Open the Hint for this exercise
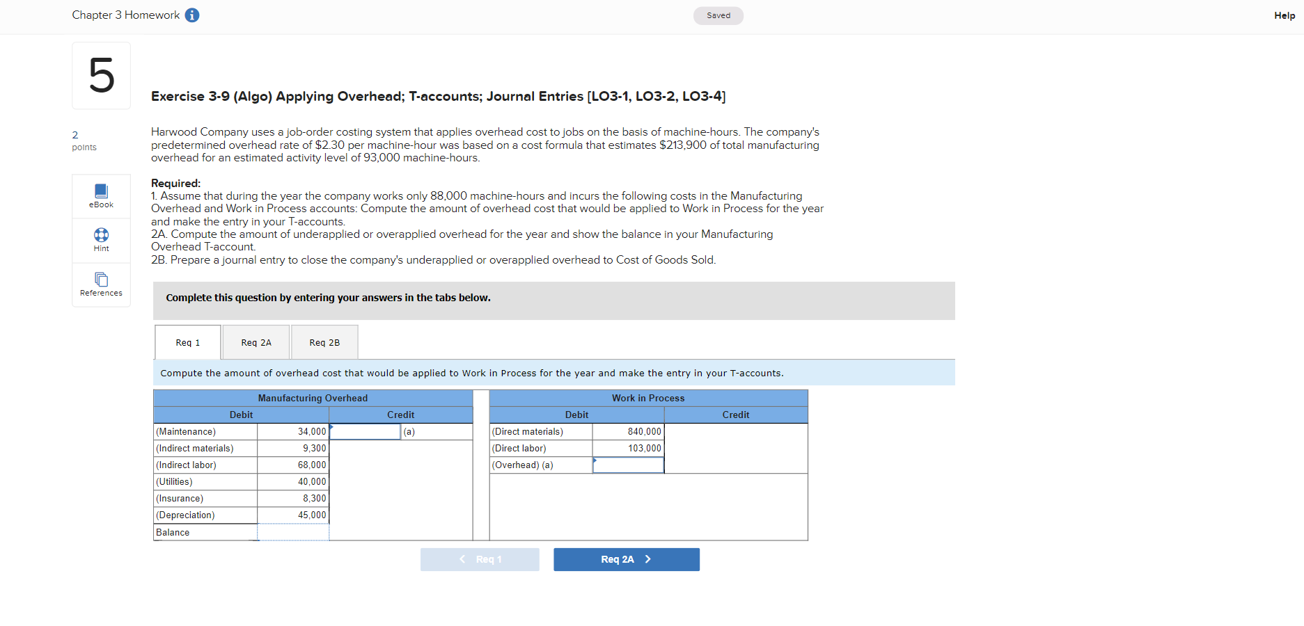1304x626 pixels. (101, 241)
